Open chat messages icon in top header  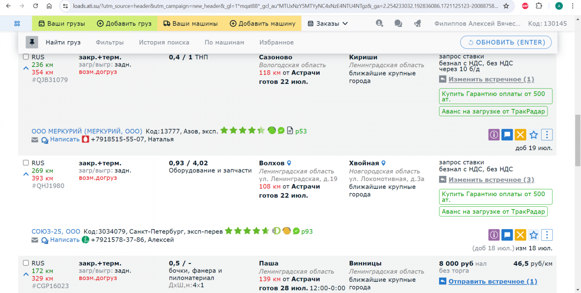[398, 23]
